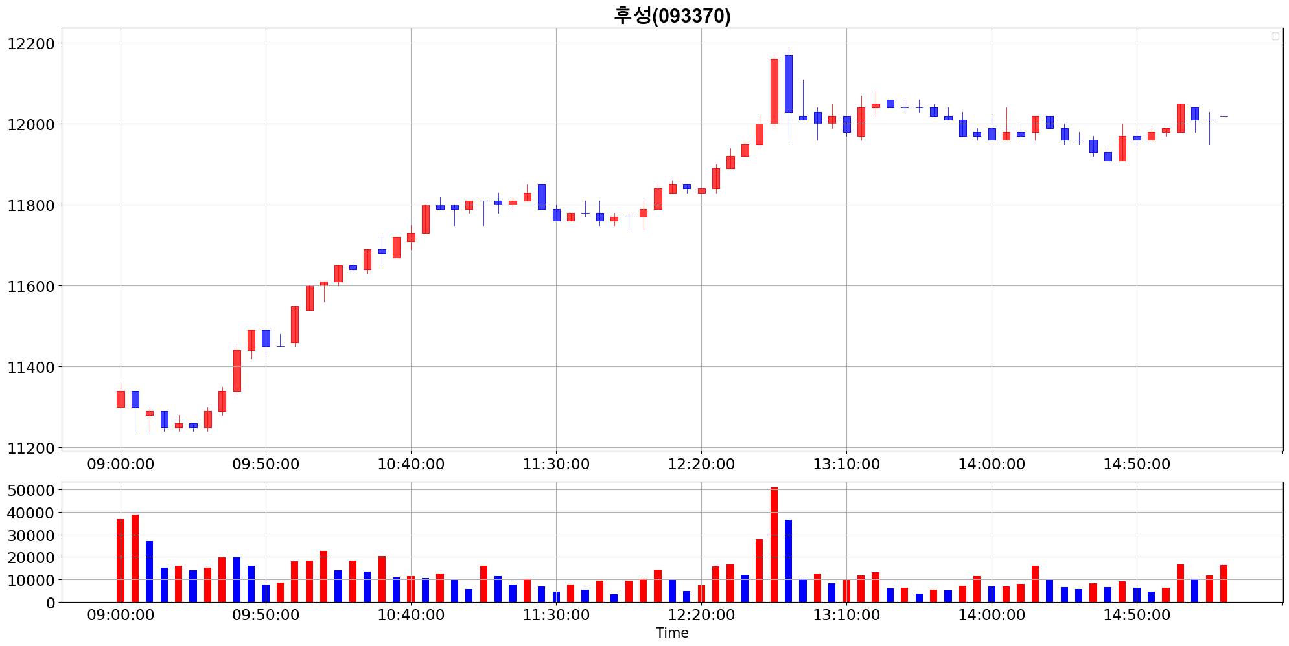The height and width of the screenshot is (646, 1289).
Task: Click the 30000 volume axis label
Action: [31, 535]
